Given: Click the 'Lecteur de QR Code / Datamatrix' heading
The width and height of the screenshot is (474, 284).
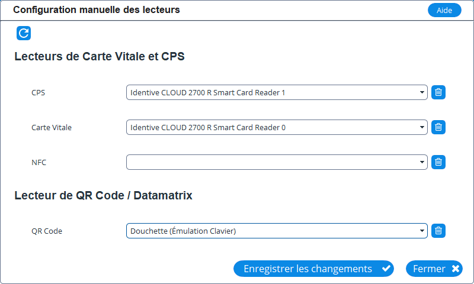Looking at the screenshot, I should pyautogui.click(x=103, y=195).
